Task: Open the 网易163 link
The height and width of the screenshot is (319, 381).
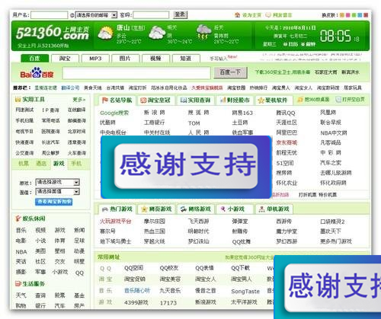Action: click(242, 113)
